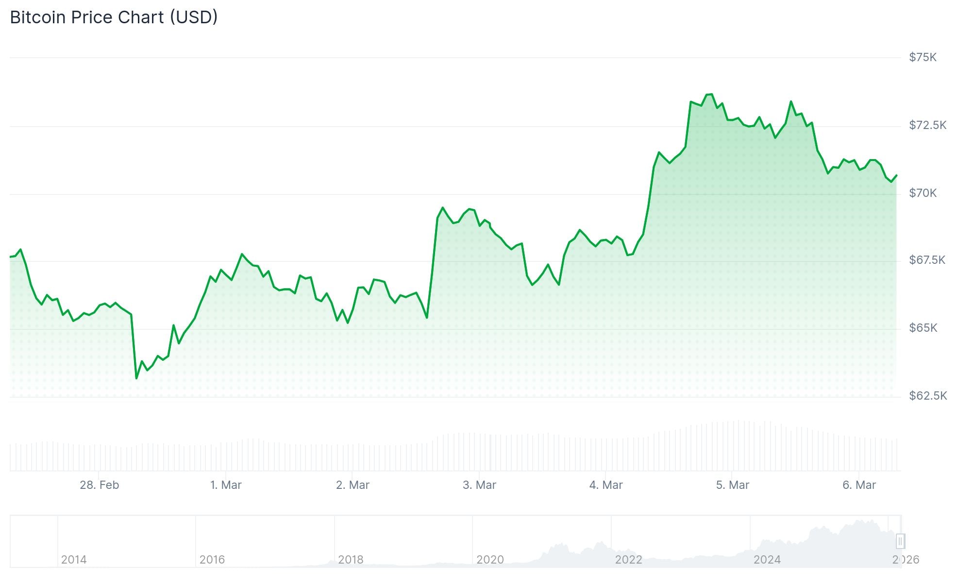Select the $70K y-axis label
Viewport: 958px width, 582px height.
pos(923,194)
